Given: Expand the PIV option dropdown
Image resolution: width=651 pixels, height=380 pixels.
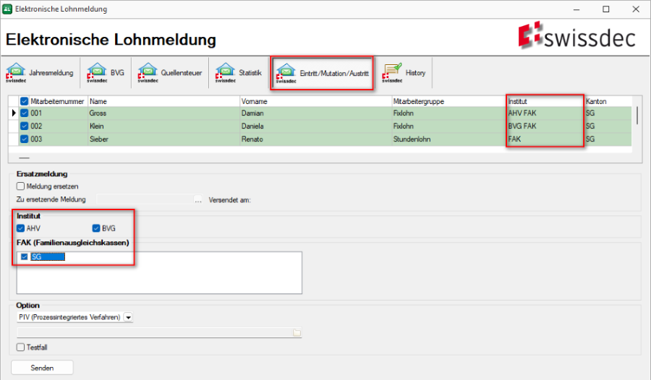Looking at the screenshot, I should tap(128, 317).
